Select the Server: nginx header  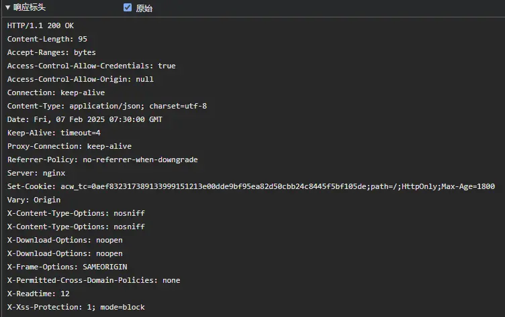pos(36,173)
